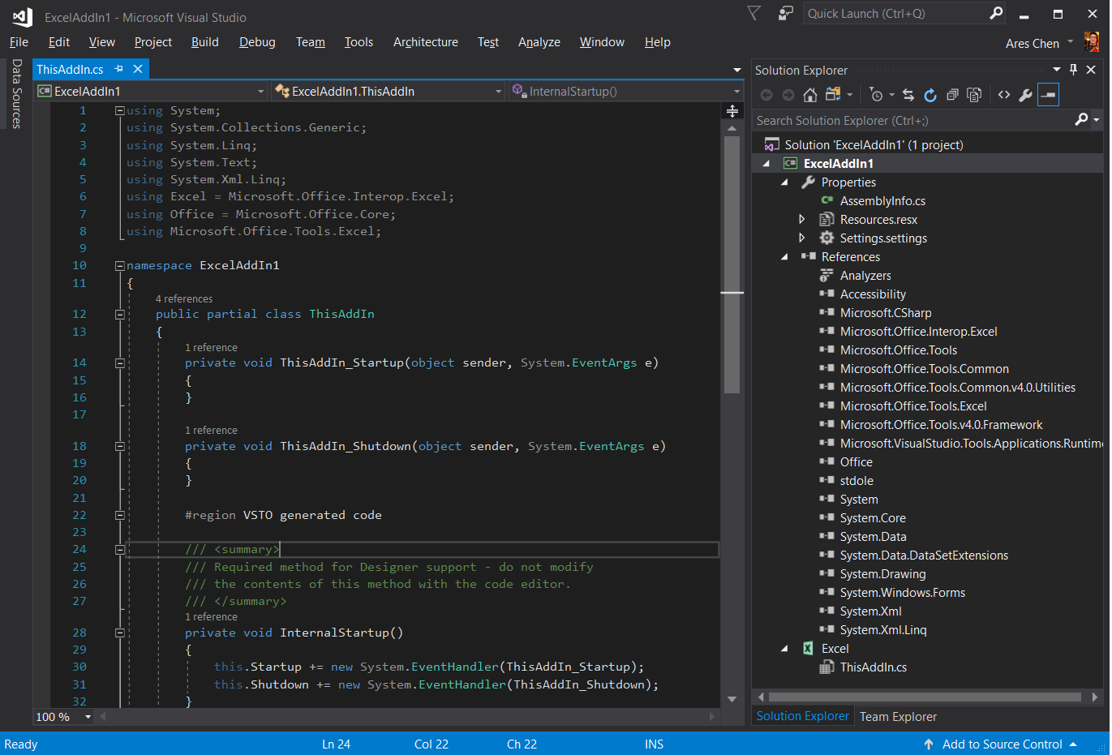
Task: Refresh the Solution Explorer
Action: (930, 95)
